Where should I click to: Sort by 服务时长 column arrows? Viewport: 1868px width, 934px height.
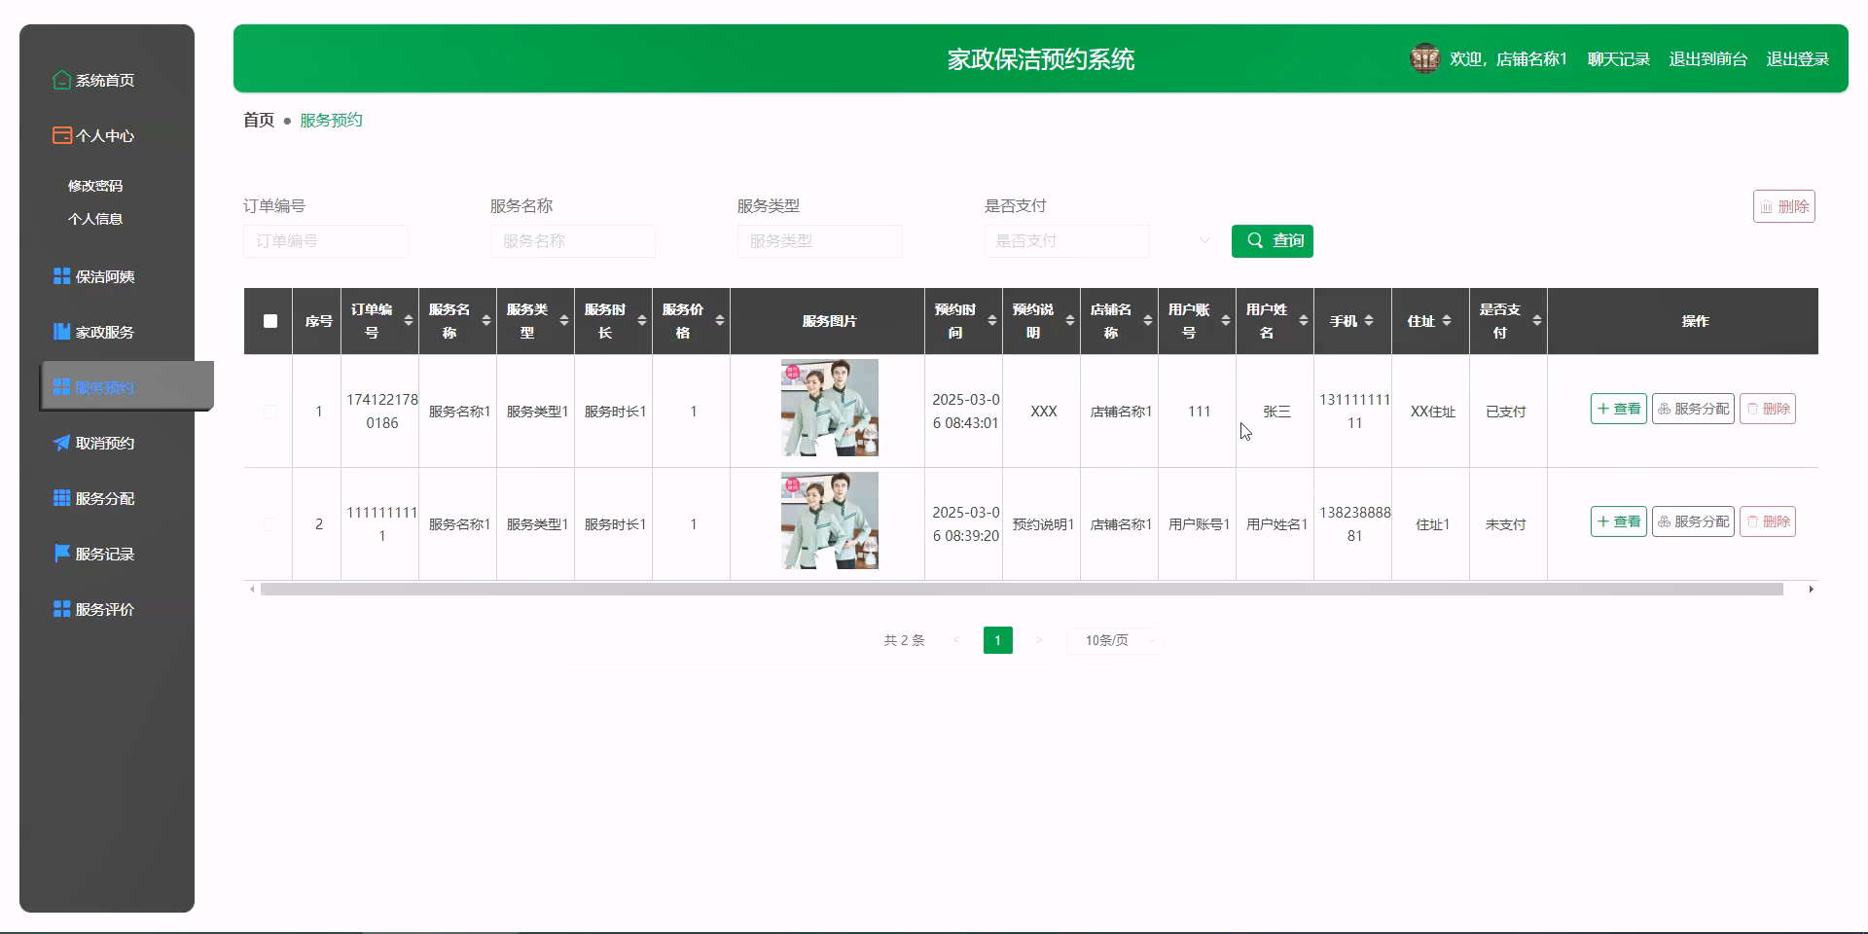(642, 321)
